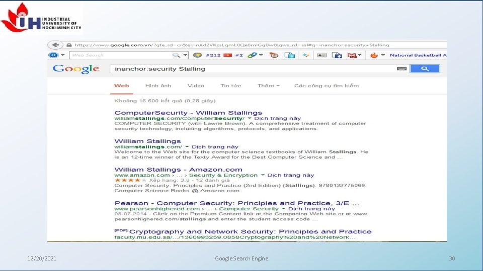The image size is (483, 271).
Task: Click the Facebook icon in toolbar
Action: (x=337, y=55)
